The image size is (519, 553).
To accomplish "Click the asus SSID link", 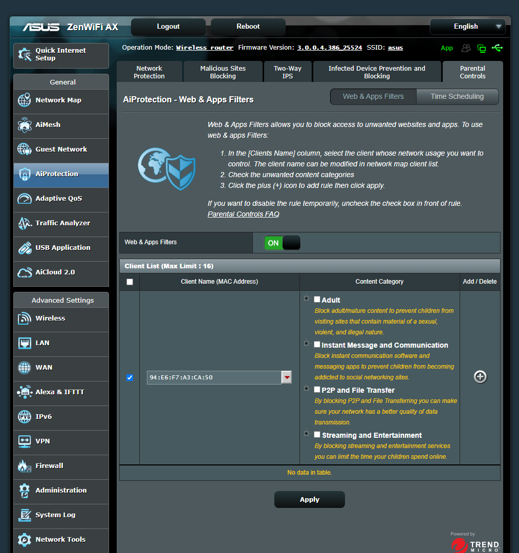I will point(395,48).
